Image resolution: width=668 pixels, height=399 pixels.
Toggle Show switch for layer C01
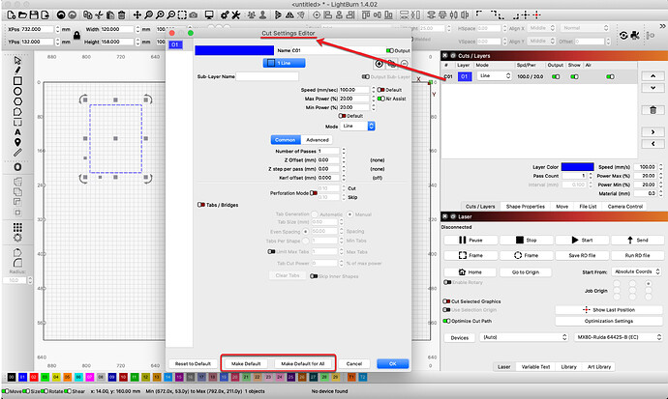coord(574,77)
